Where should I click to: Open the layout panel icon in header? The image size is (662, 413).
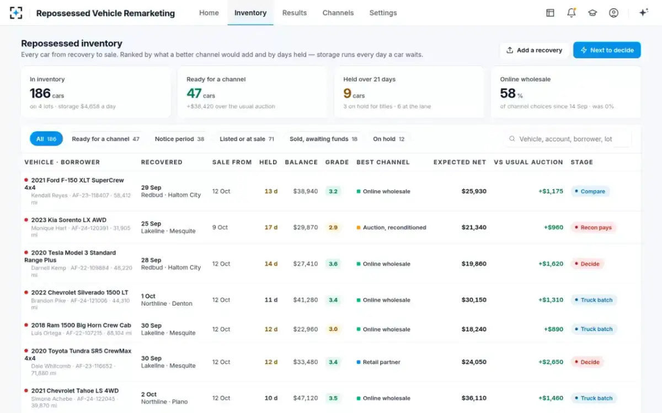click(x=550, y=13)
